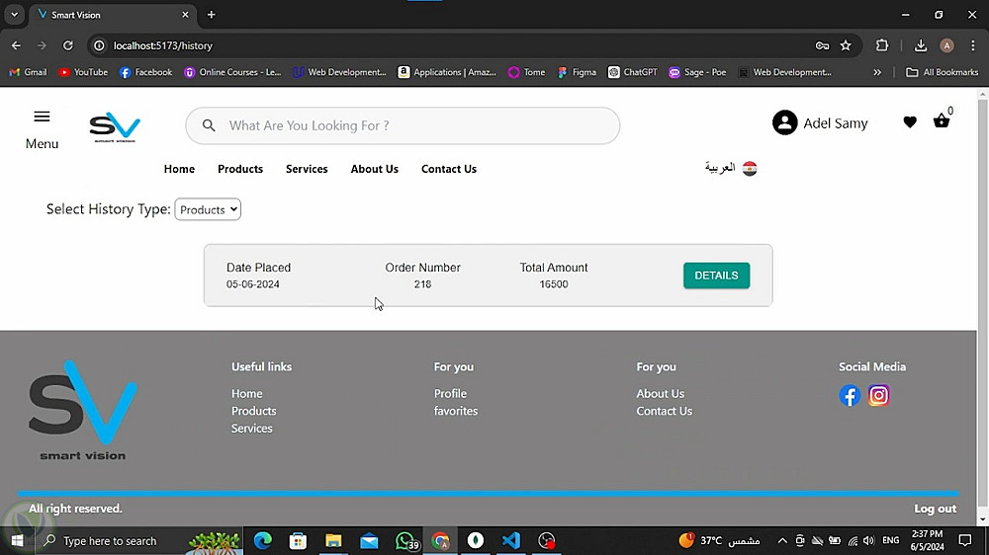
Task: Open Select History Type dropdown
Action: click(208, 209)
